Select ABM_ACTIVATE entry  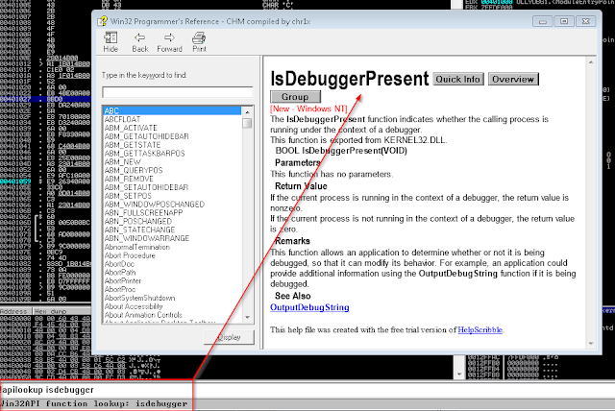pos(131,128)
